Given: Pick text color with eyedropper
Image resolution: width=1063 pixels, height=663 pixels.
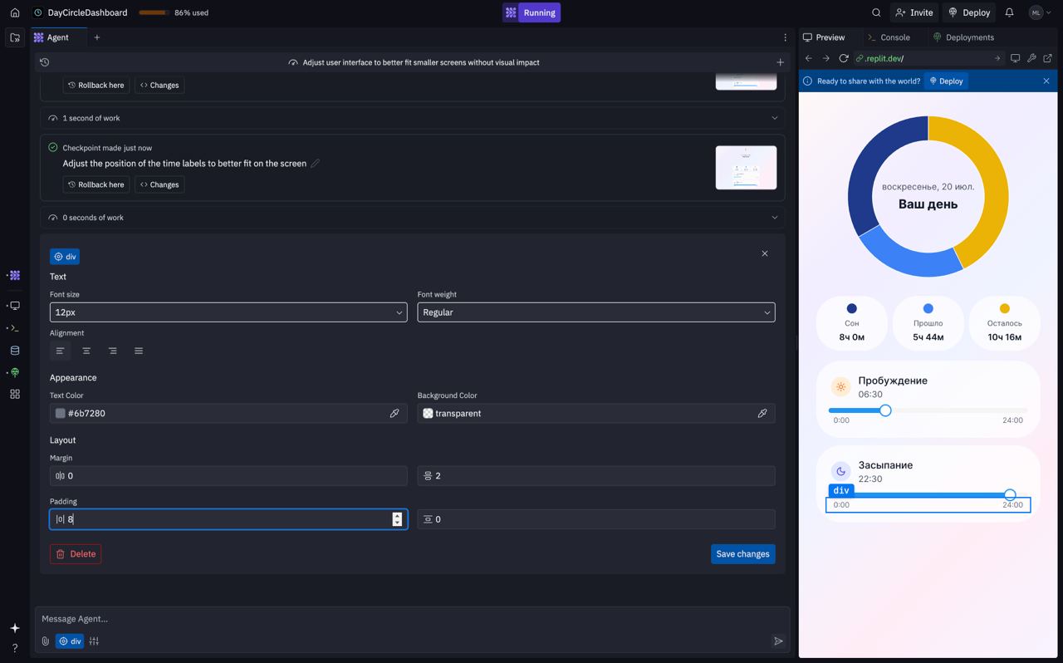Looking at the screenshot, I should click(394, 413).
